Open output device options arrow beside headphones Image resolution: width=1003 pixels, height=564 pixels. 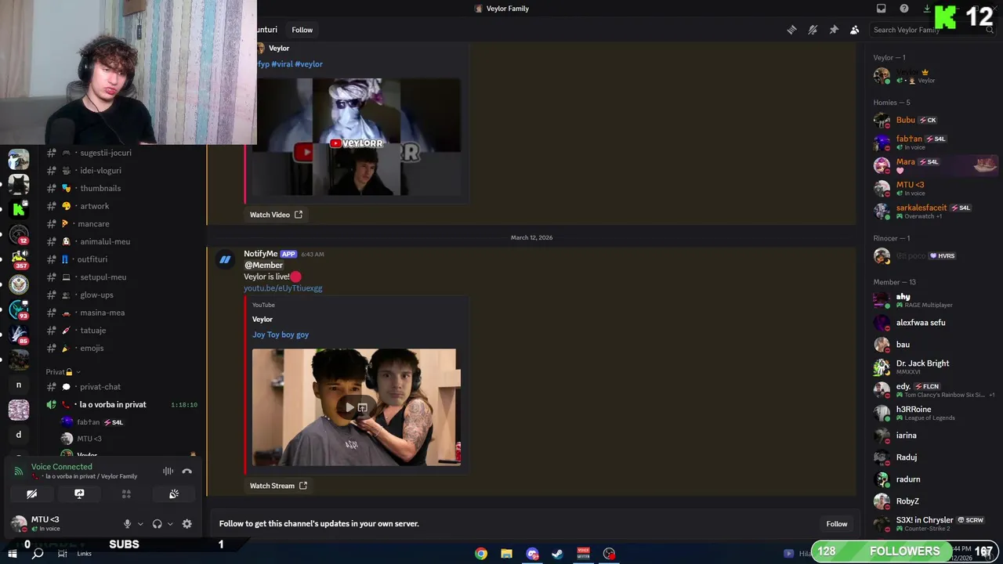coord(170,524)
